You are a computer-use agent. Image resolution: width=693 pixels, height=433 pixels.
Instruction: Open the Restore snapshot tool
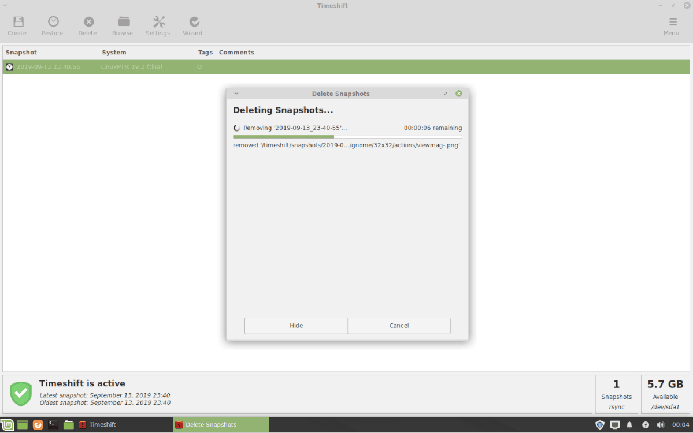[x=53, y=26]
